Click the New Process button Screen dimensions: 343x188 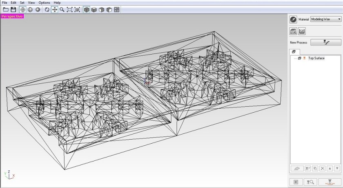click(325, 42)
